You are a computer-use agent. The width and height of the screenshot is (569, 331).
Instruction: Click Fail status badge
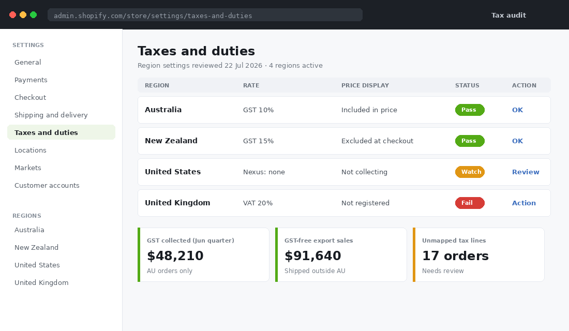tap(470, 203)
